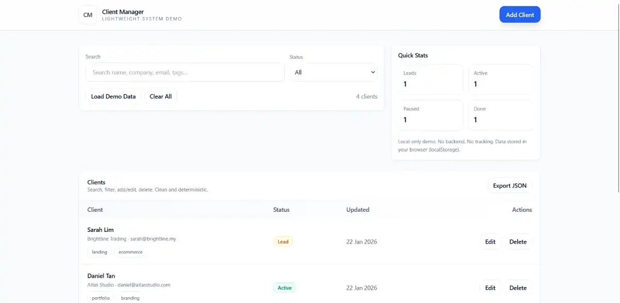Edit the Sarah Lim client entry
This screenshot has width=620, height=303.
(490, 241)
